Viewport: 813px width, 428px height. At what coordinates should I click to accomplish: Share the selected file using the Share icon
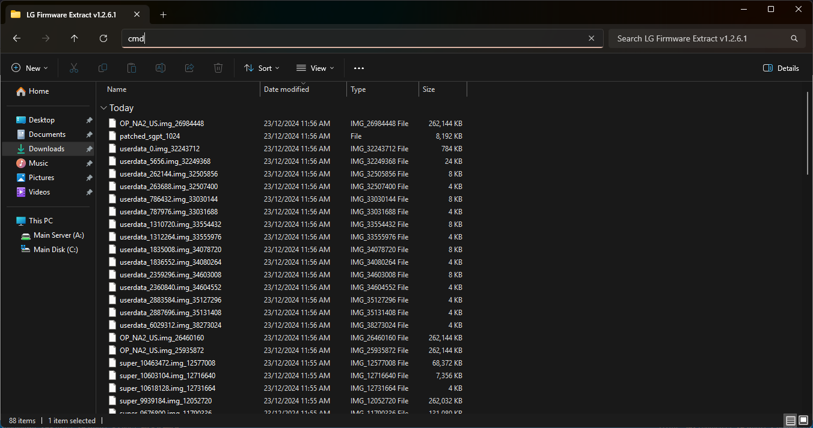click(x=189, y=68)
